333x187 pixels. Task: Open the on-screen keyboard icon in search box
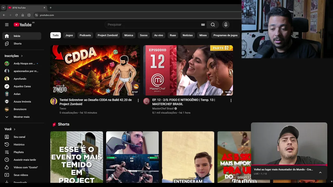(203, 25)
